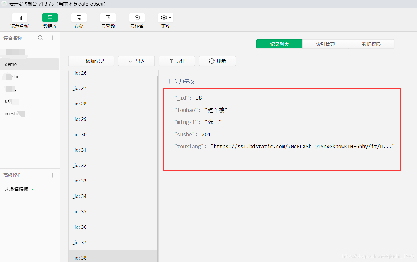Screen dimensions: 417x262
Task: Select record _id: 34
Action: point(113,196)
